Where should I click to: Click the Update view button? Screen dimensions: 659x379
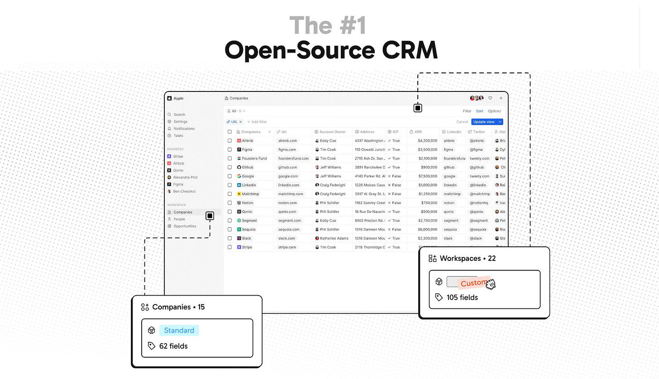coord(484,122)
